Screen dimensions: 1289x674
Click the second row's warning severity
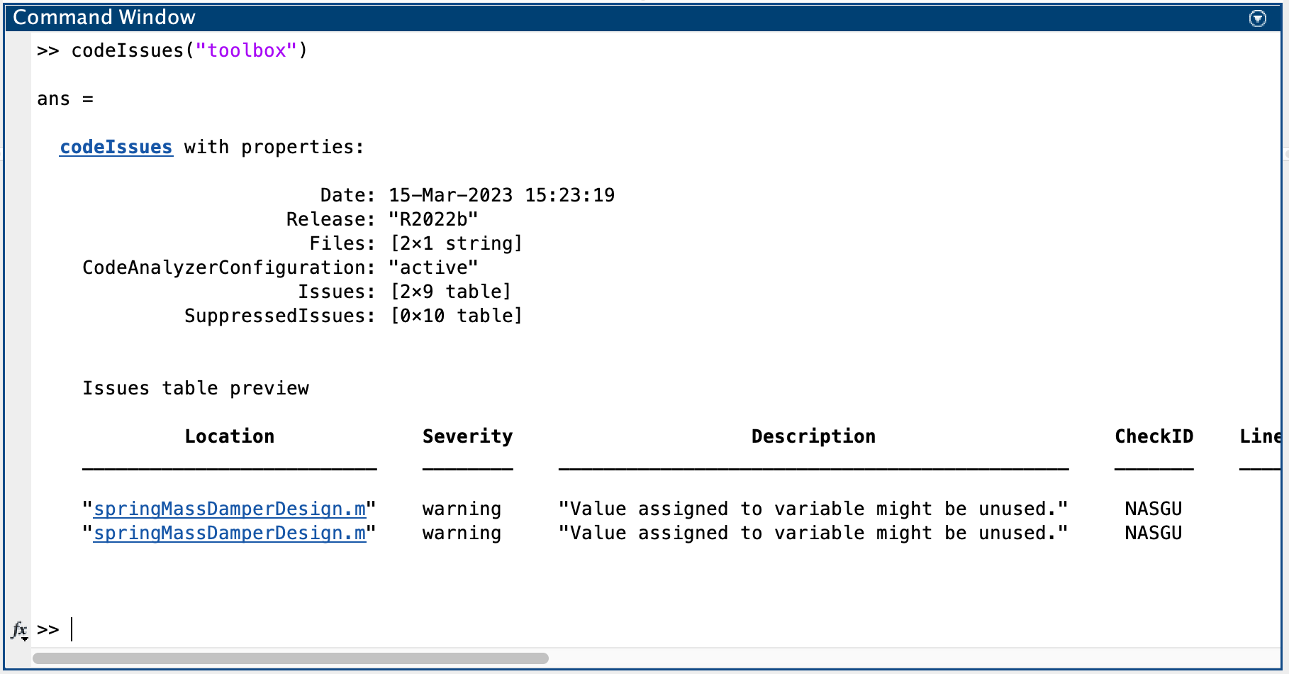(x=462, y=533)
